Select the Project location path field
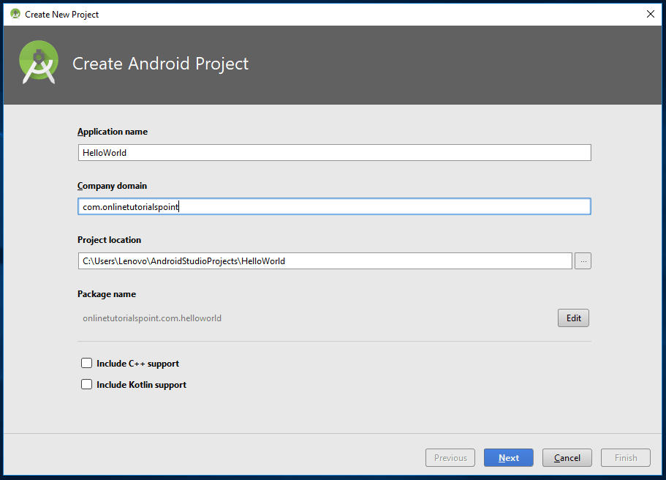666x480 pixels. coord(325,260)
